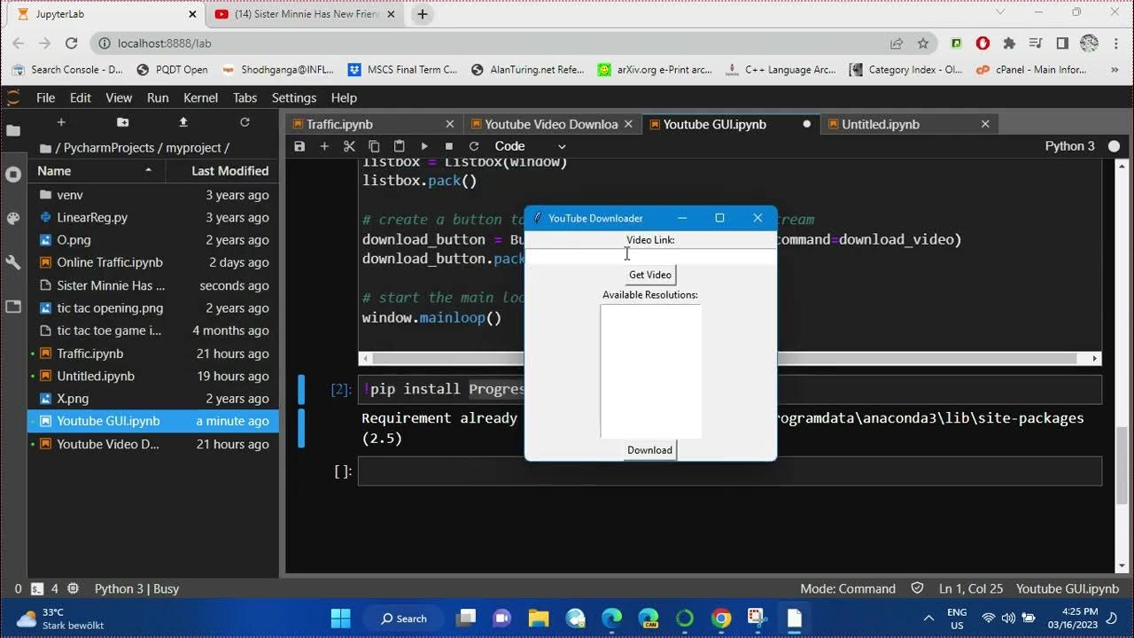Image resolution: width=1134 pixels, height=638 pixels.
Task: Click Ln 1, Col 25 status entry
Action: coord(971,588)
